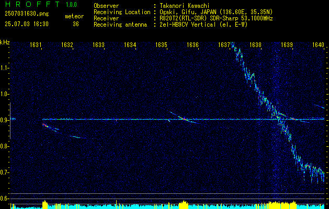Click the kHz axis unit label
The width and height of the screenshot is (329, 209).
tap(5, 42)
